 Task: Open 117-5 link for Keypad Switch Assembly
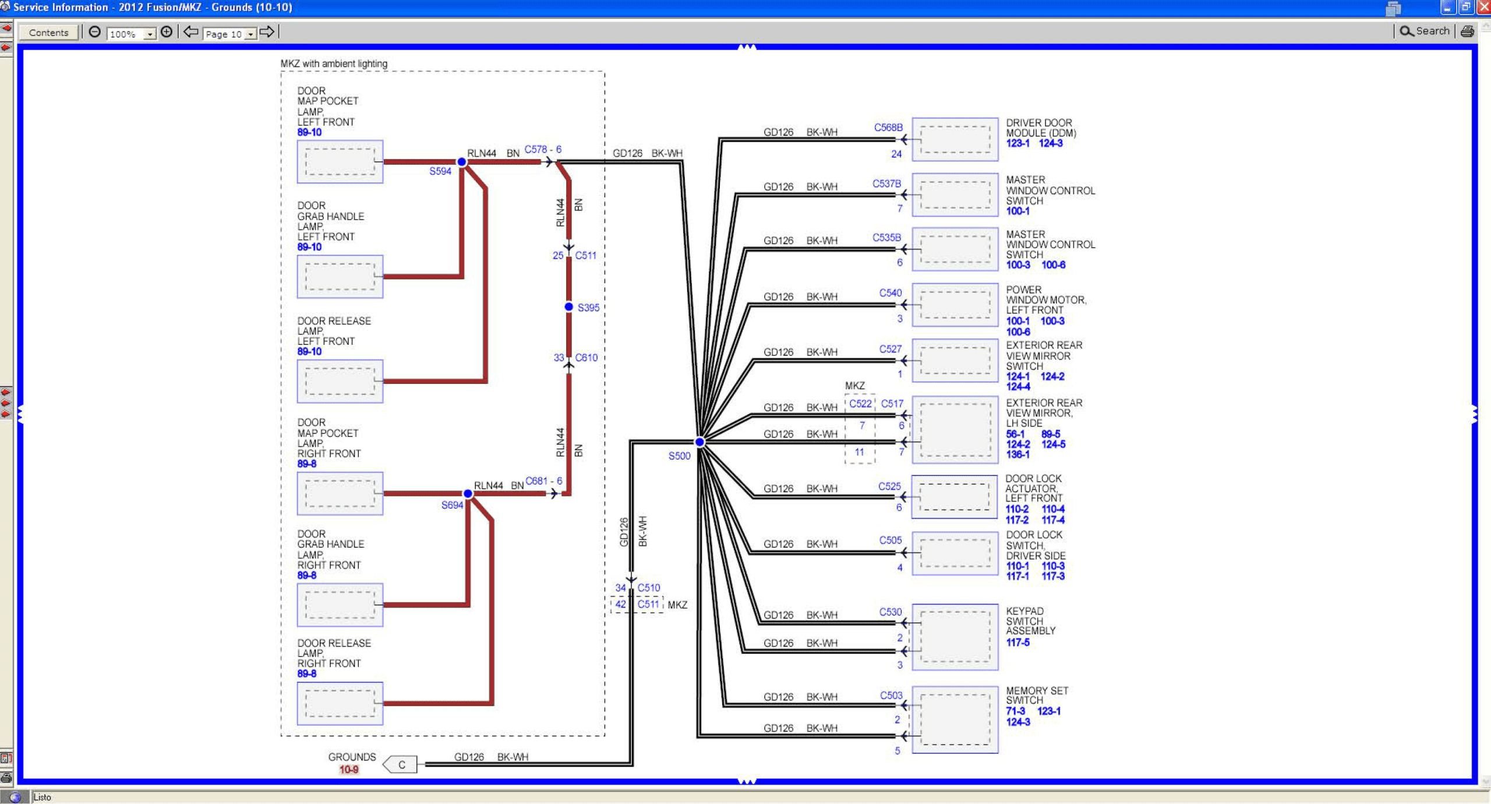tap(1017, 642)
